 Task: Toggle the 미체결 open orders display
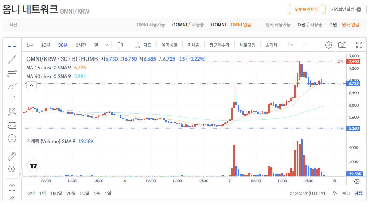(x=193, y=45)
